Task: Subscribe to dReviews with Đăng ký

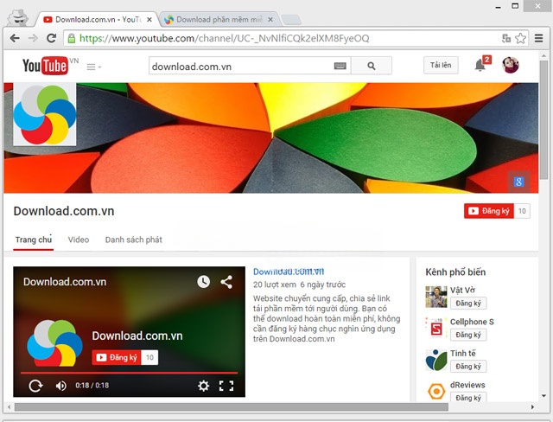Action: click(x=468, y=397)
